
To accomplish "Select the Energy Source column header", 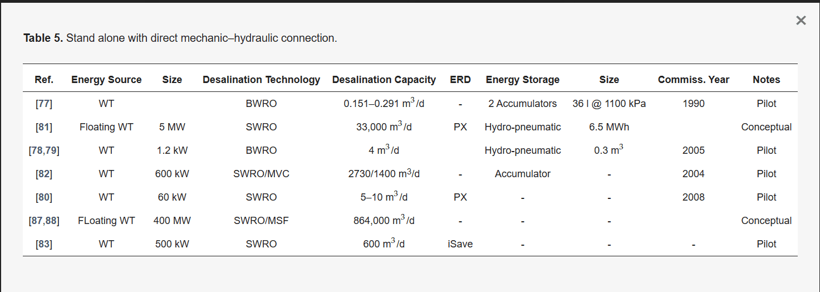I will (x=106, y=80).
